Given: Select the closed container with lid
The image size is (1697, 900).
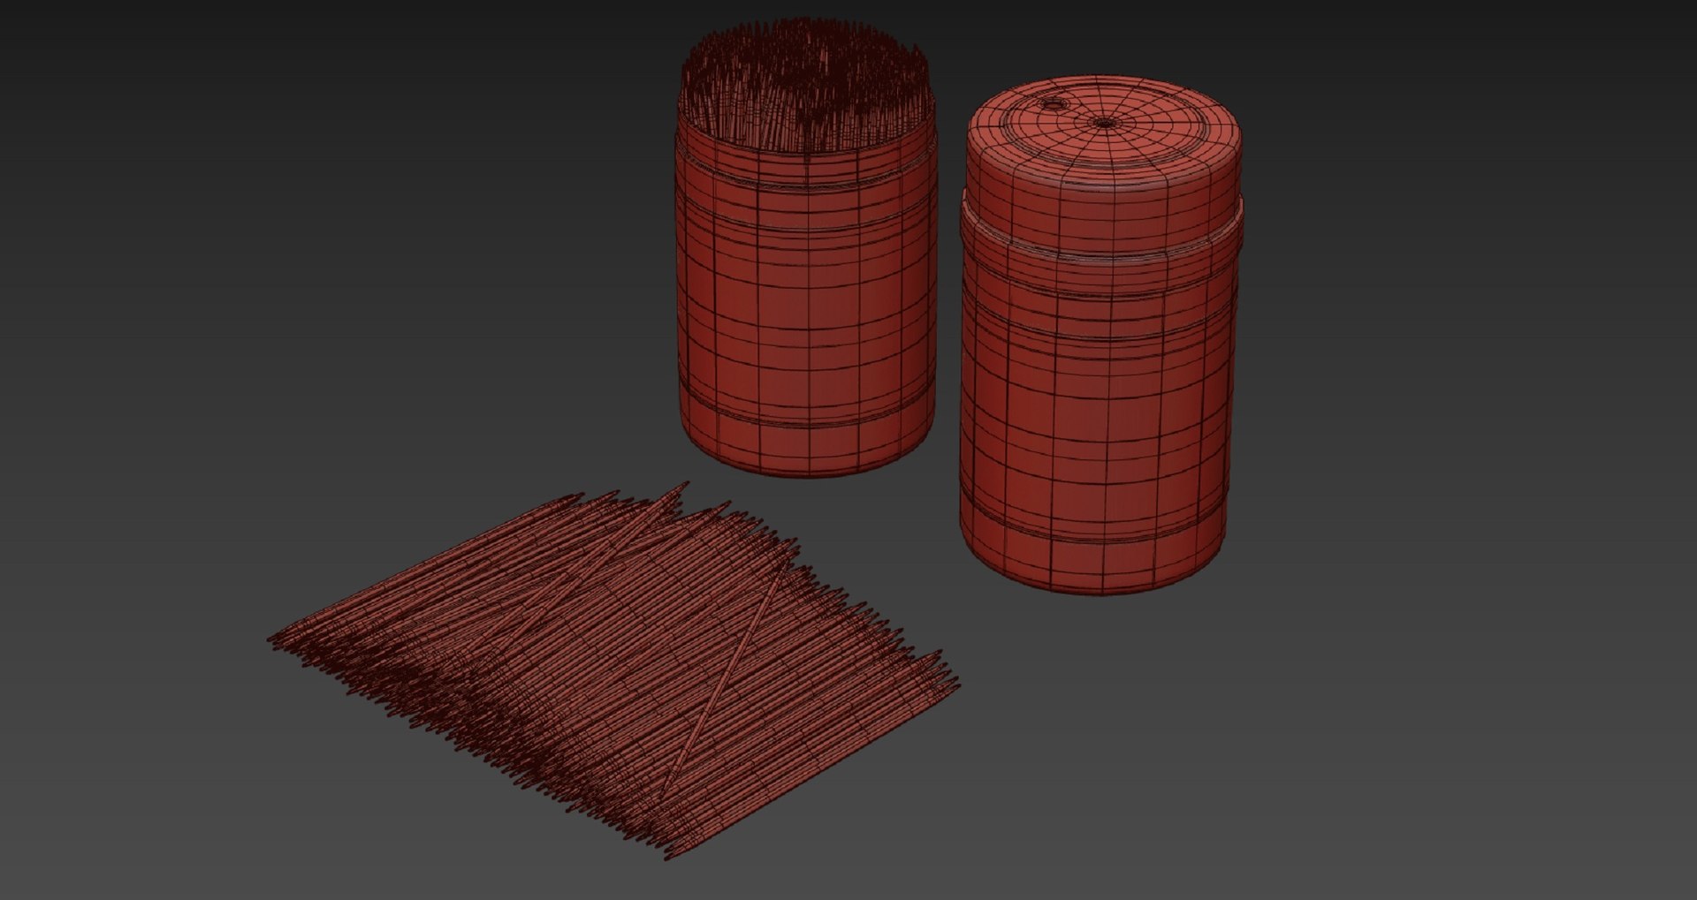Looking at the screenshot, I should [x=1101, y=334].
